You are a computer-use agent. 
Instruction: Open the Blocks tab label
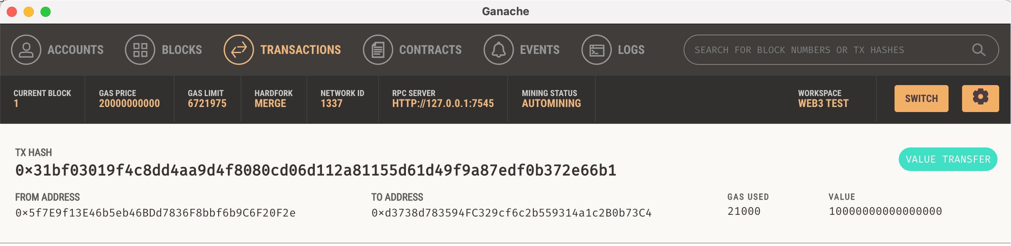click(182, 50)
